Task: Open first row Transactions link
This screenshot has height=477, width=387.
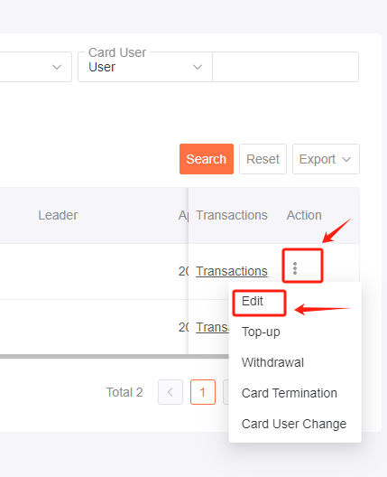Action: click(232, 271)
